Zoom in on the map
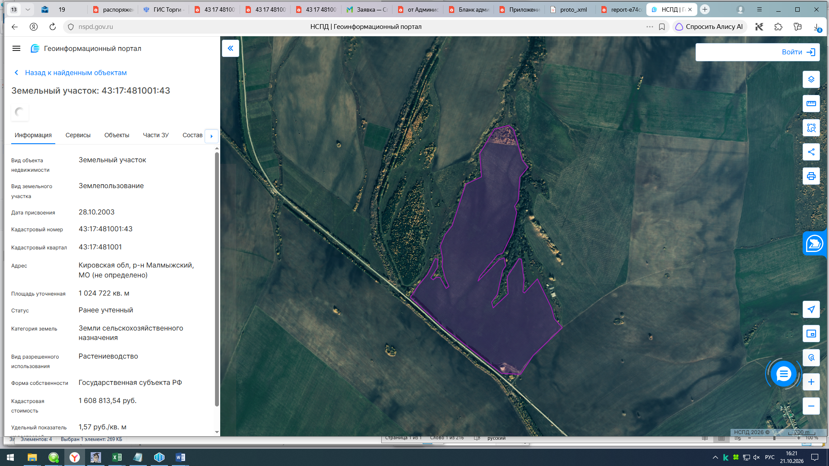 click(x=811, y=382)
